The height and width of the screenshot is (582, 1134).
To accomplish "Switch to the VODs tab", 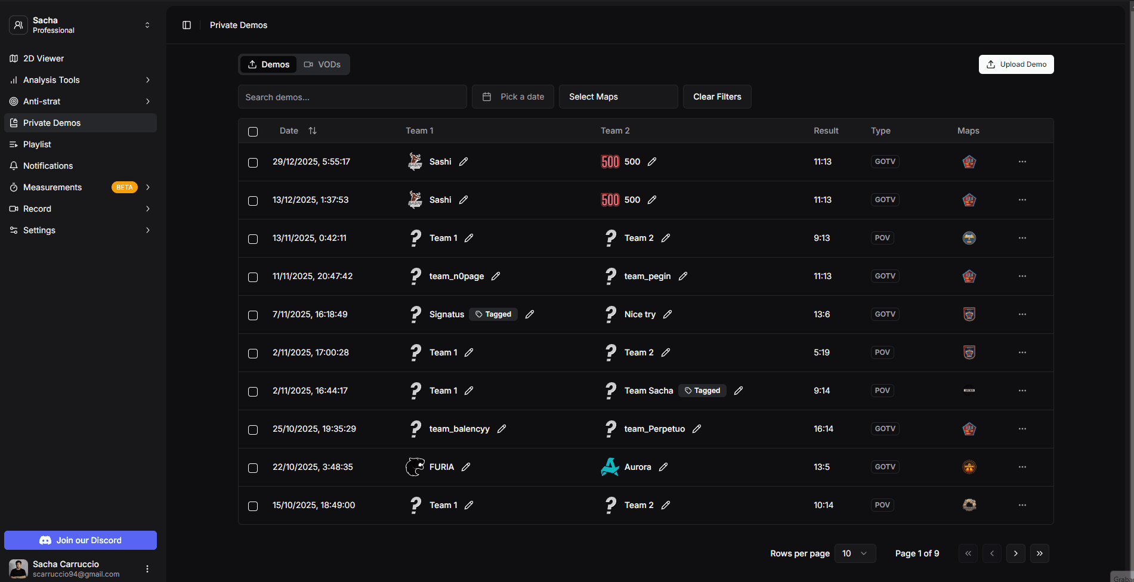I will (323, 64).
